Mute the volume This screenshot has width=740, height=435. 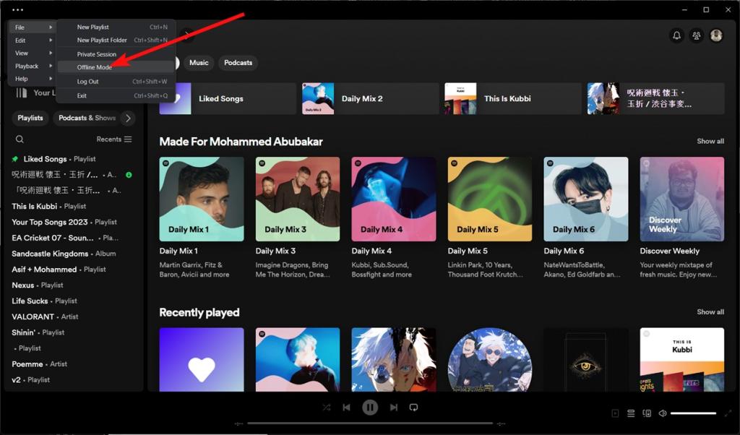click(x=662, y=413)
